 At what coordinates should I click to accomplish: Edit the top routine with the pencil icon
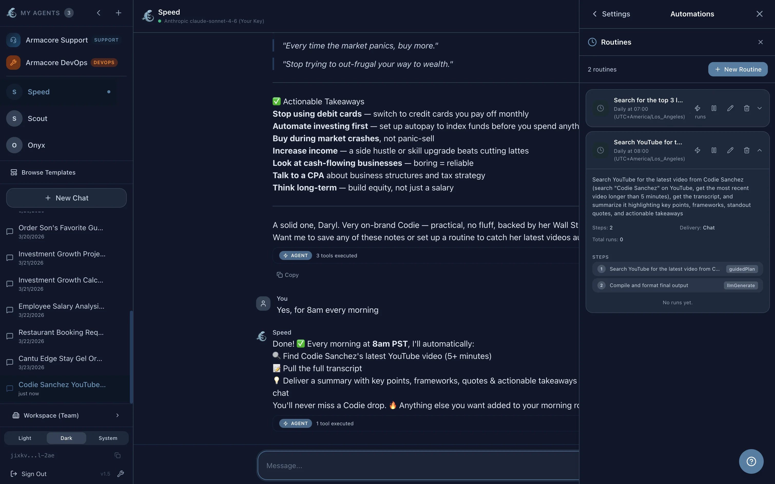730,108
